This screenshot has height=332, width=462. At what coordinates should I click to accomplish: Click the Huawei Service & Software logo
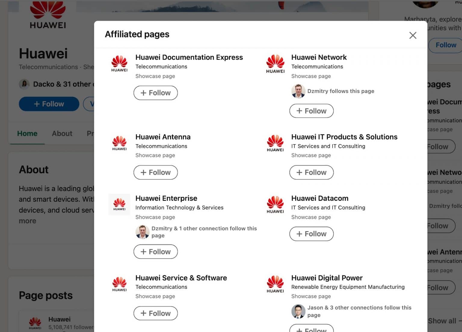pos(119,284)
